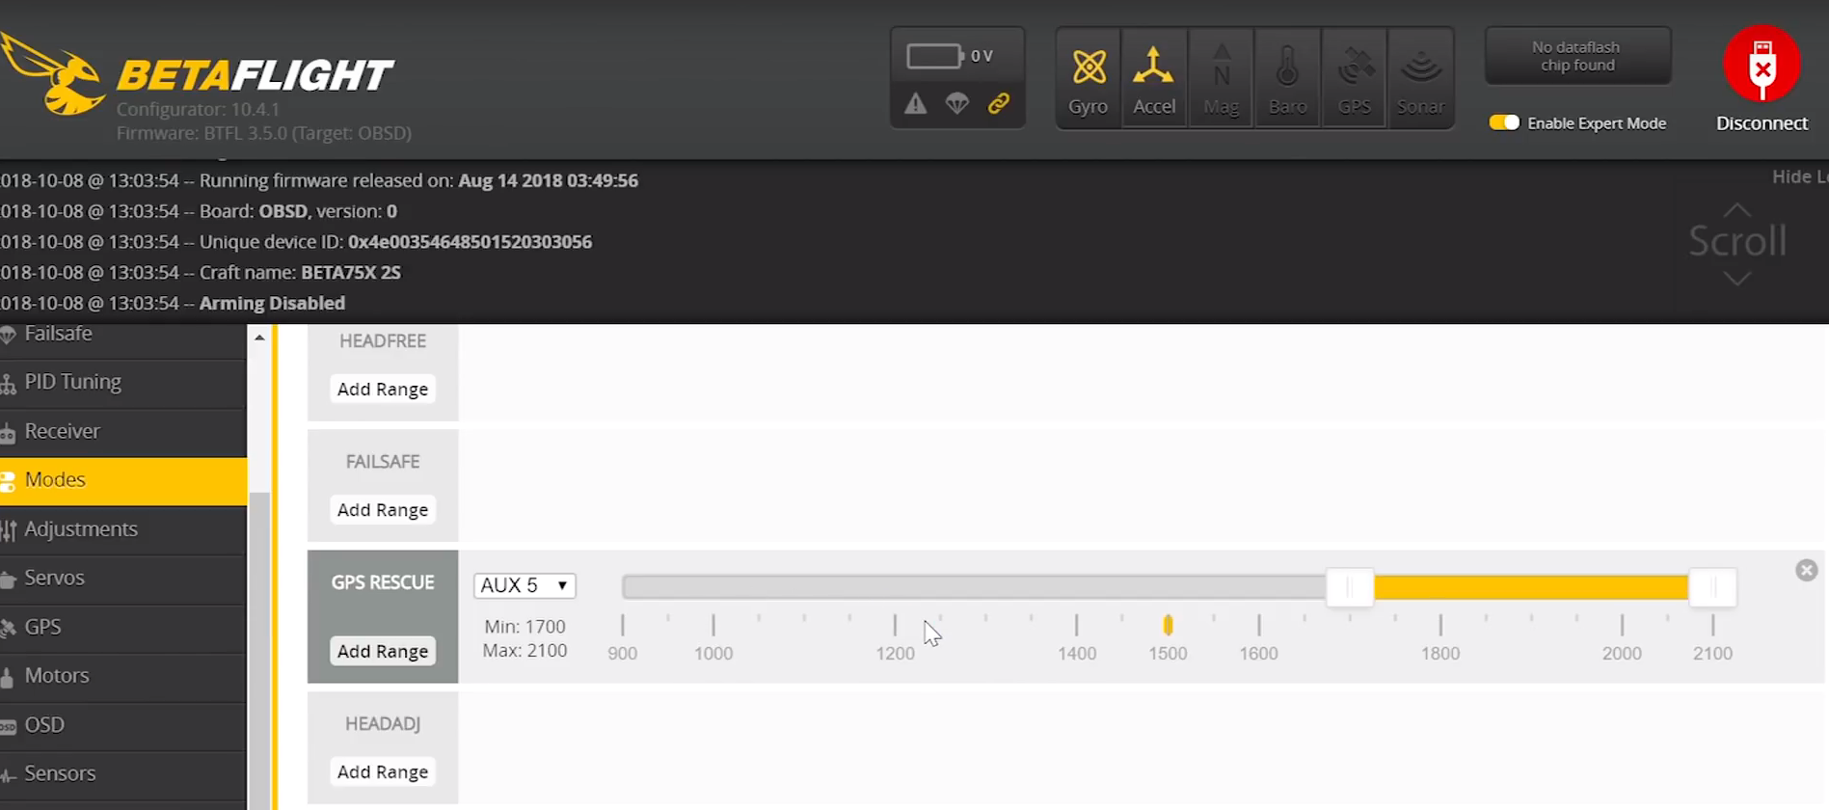The image size is (1829, 810).
Task: Click the 'Board: OBSD' log line
Action: tap(199, 211)
